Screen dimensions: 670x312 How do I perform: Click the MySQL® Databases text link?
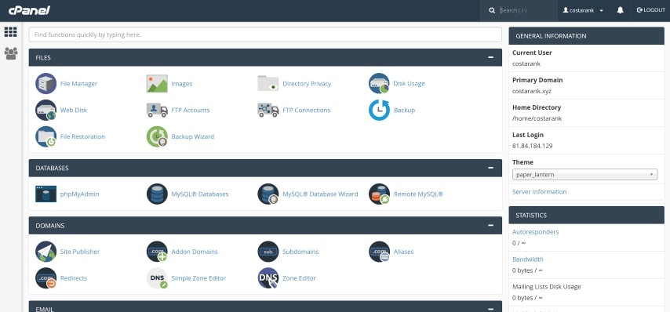pyautogui.click(x=200, y=194)
